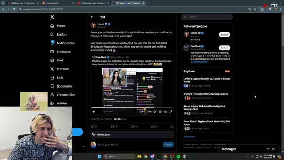Compose new message icon in Messages bar
Image resolution: width=284 pixels, height=160 pixels.
(x=268, y=149)
